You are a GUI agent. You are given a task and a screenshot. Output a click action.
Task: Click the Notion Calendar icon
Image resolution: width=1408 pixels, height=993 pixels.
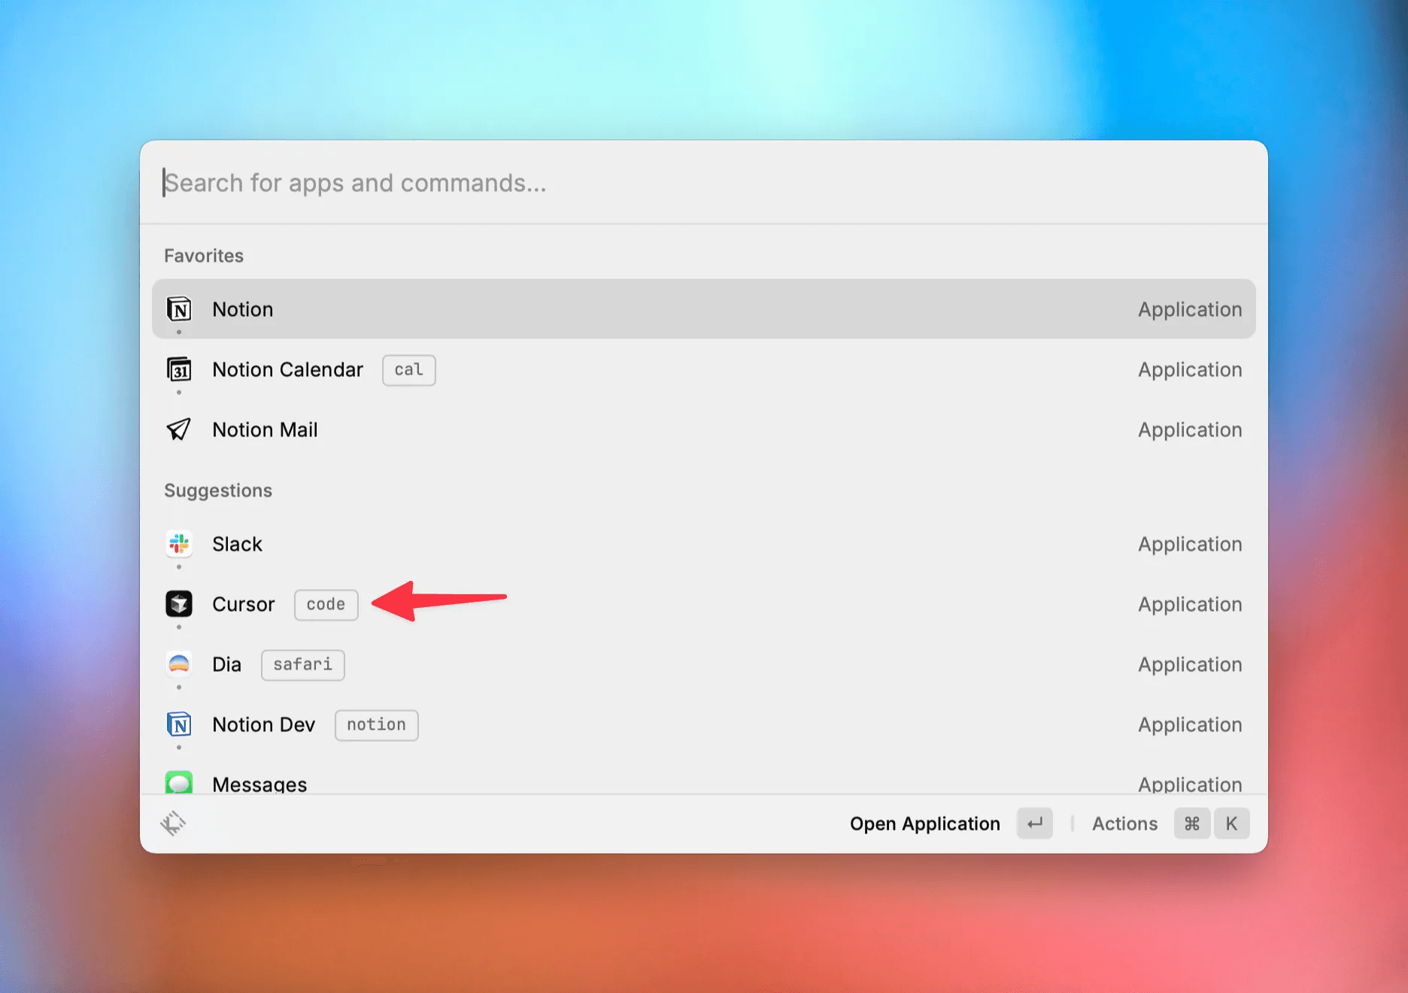179,369
